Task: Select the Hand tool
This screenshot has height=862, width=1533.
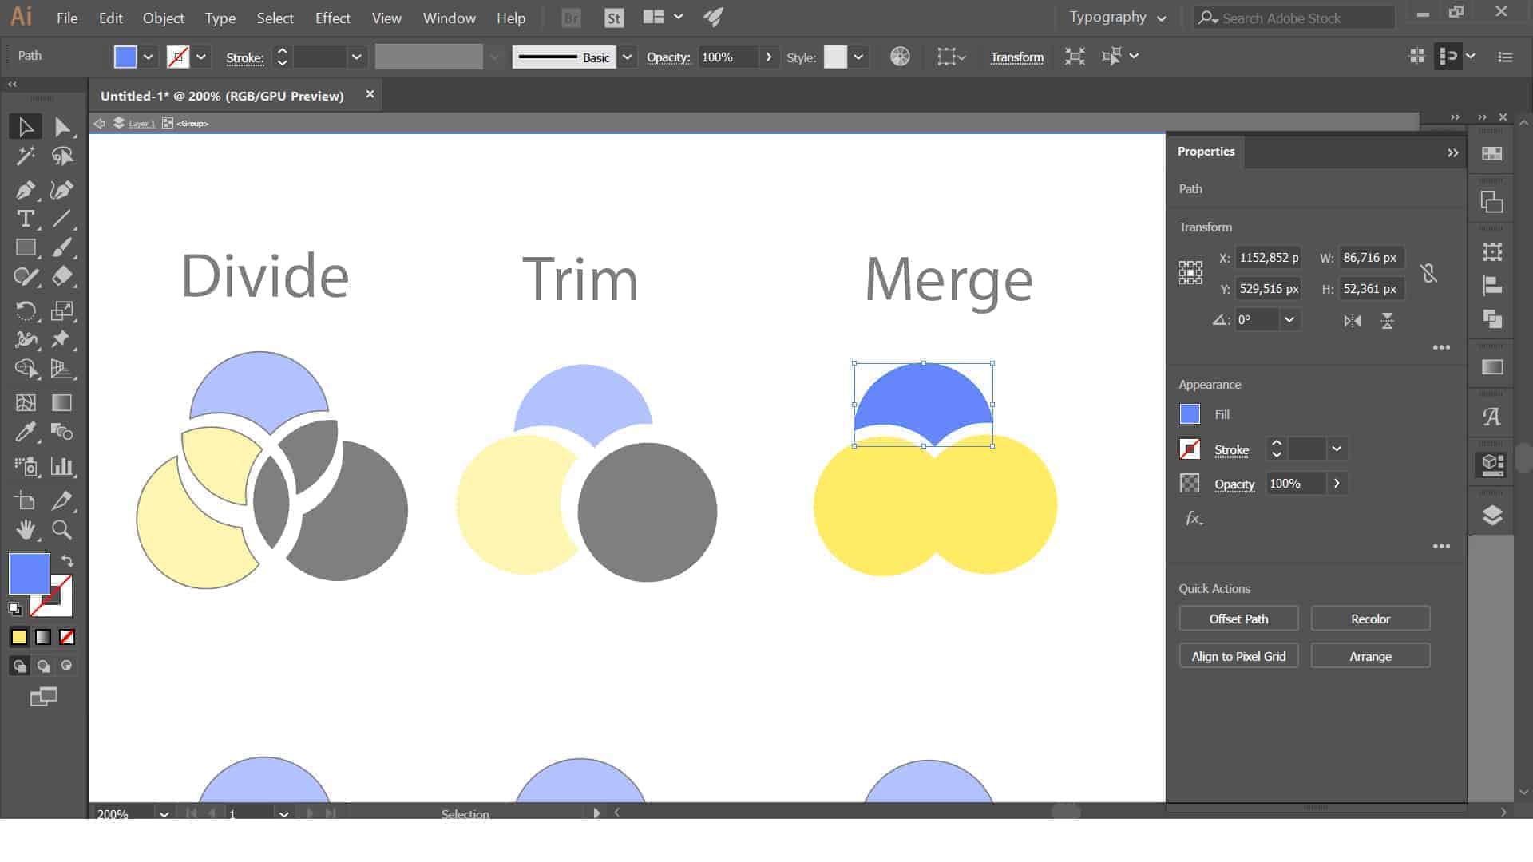Action: click(25, 529)
